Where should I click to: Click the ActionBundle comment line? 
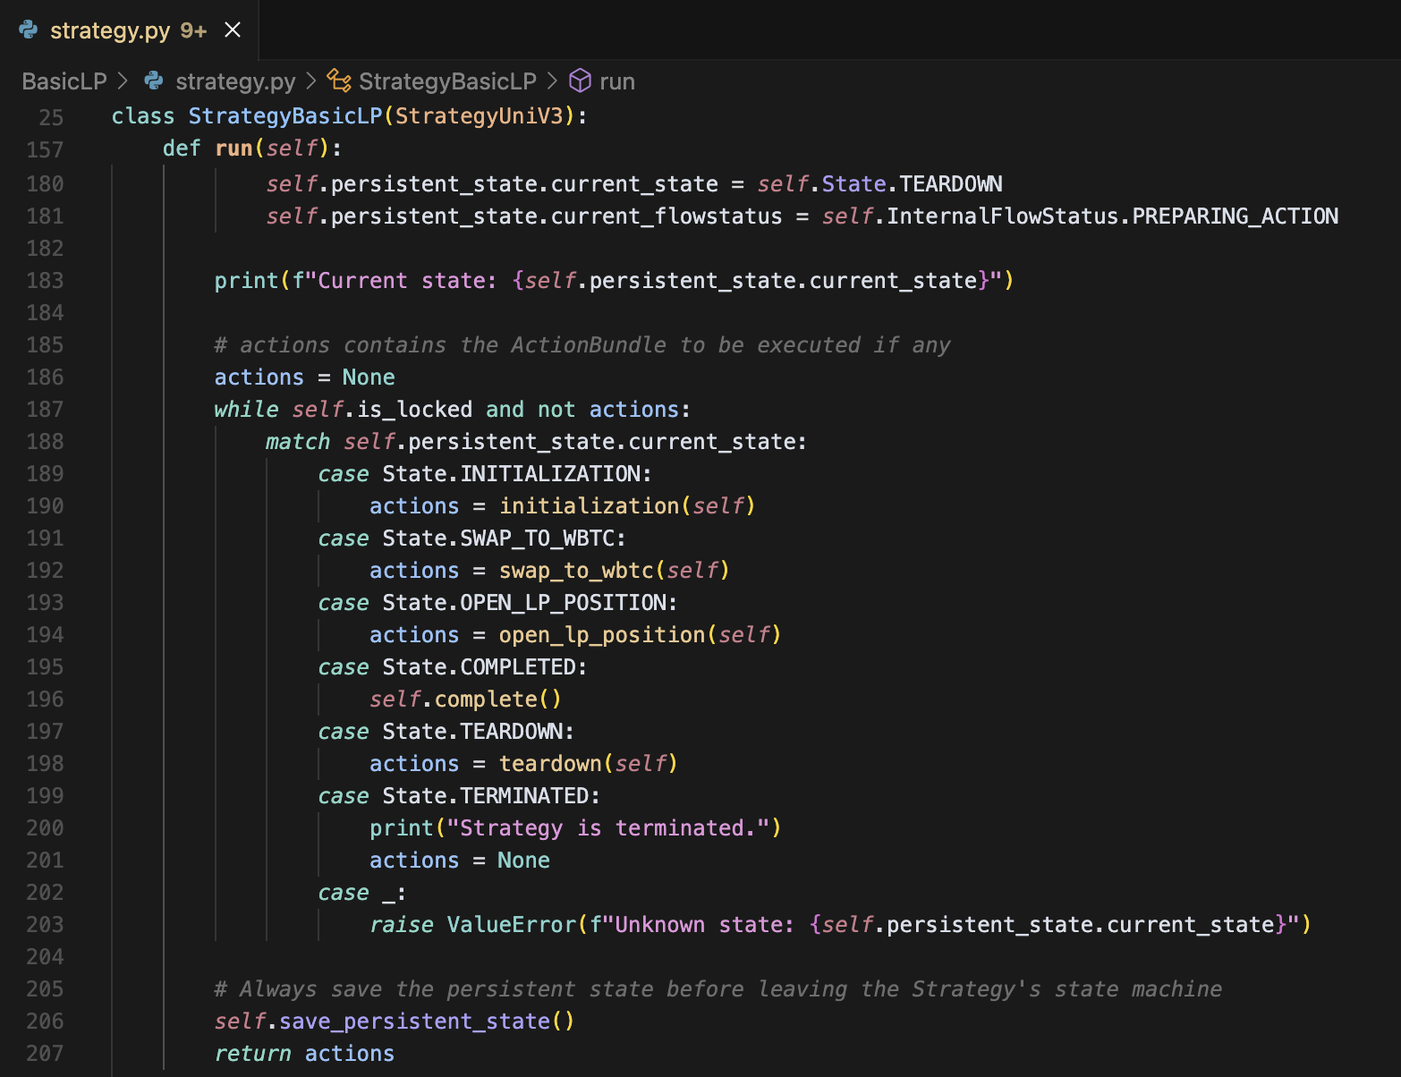pyautogui.click(x=582, y=345)
